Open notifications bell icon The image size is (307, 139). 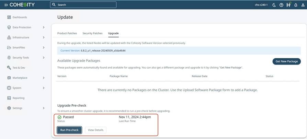click(296, 5)
